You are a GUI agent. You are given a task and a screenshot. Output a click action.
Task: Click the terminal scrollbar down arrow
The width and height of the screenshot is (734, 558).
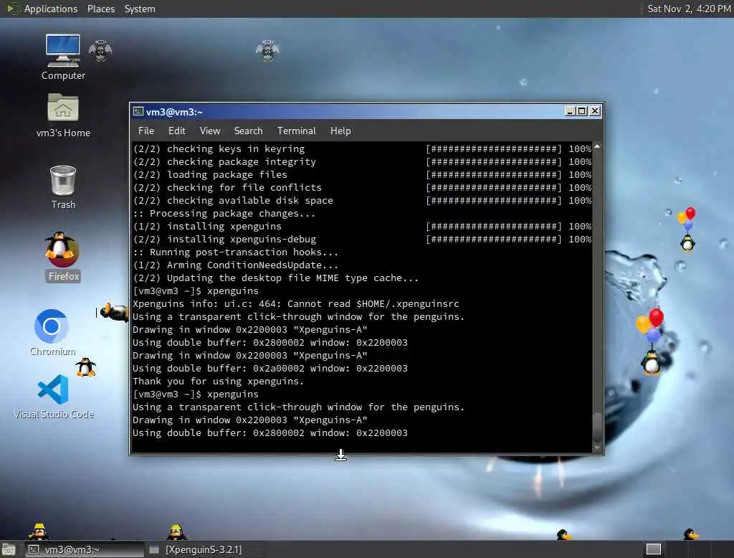click(597, 448)
